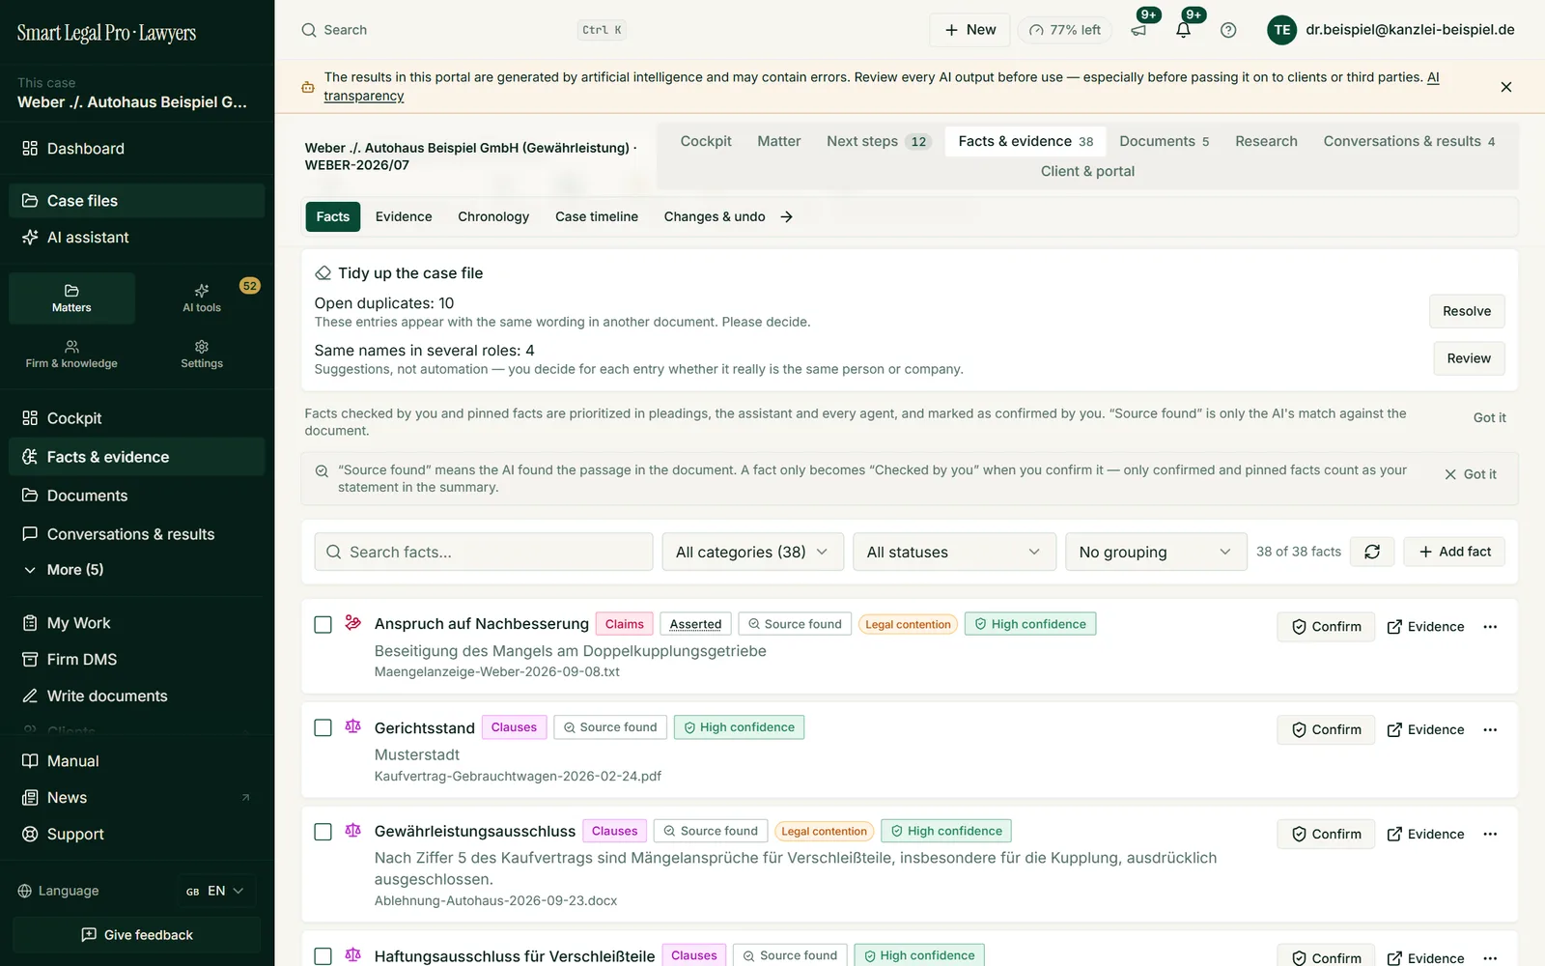The width and height of the screenshot is (1545, 966).
Task: Click the arrow next to Changes & undo
Action: tap(786, 217)
